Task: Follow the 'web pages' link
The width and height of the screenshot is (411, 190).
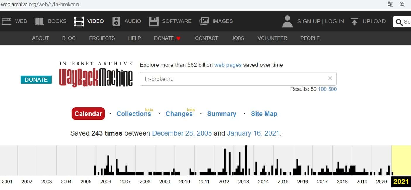Action: point(228,65)
